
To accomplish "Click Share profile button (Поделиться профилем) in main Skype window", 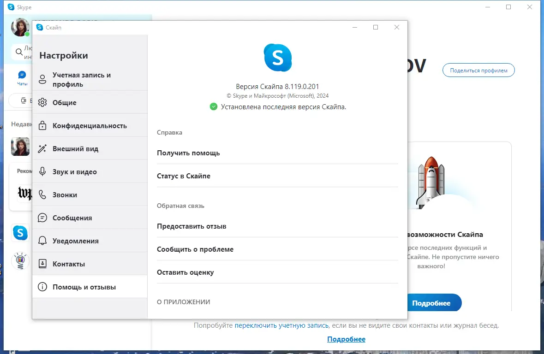I will (x=478, y=71).
